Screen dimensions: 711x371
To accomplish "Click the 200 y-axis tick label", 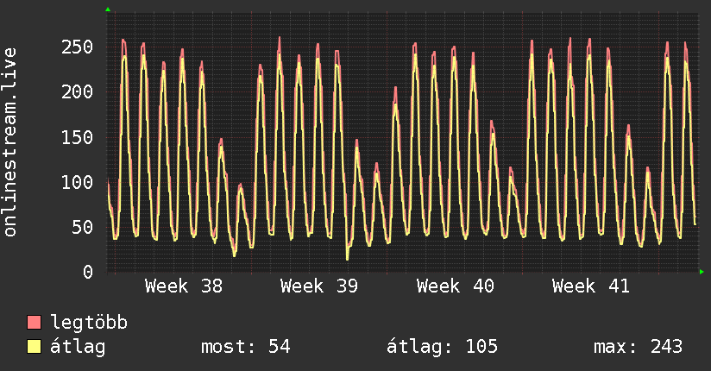I will click(x=77, y=91).
